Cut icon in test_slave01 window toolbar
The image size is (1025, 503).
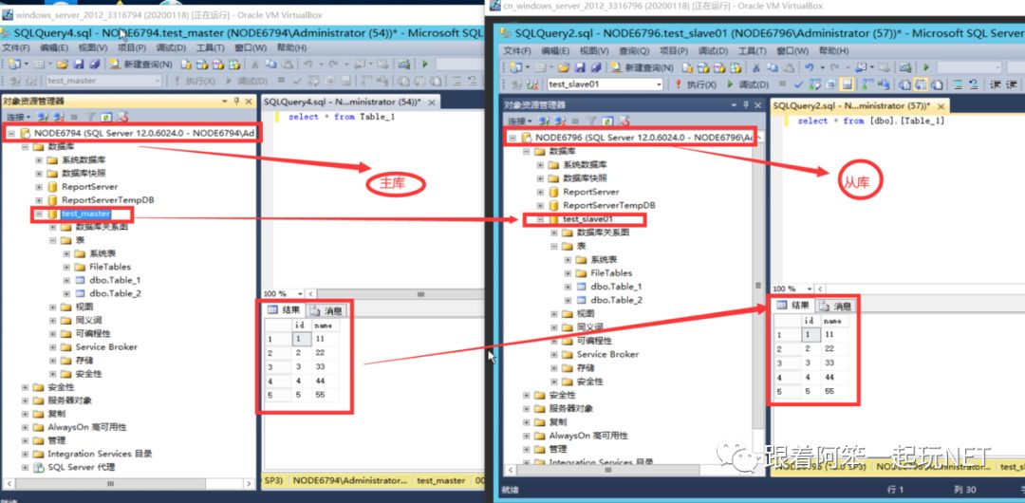(756, 68)
